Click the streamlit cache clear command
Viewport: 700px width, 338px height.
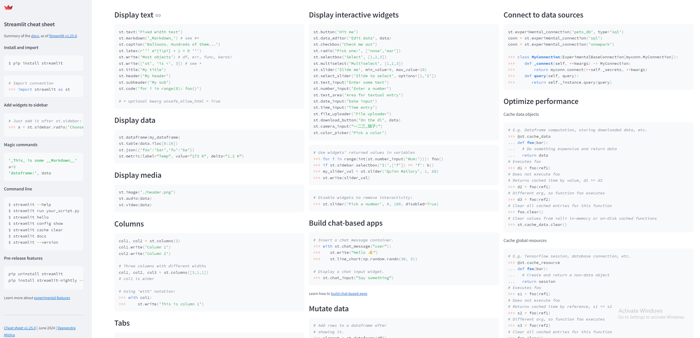click(36, 230)
